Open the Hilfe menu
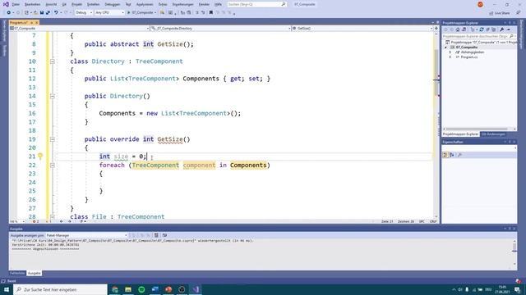526x295 pixels. (218, 4)
